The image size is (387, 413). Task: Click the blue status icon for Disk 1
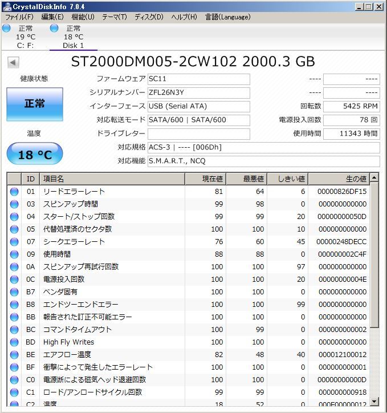pos(54,28)
